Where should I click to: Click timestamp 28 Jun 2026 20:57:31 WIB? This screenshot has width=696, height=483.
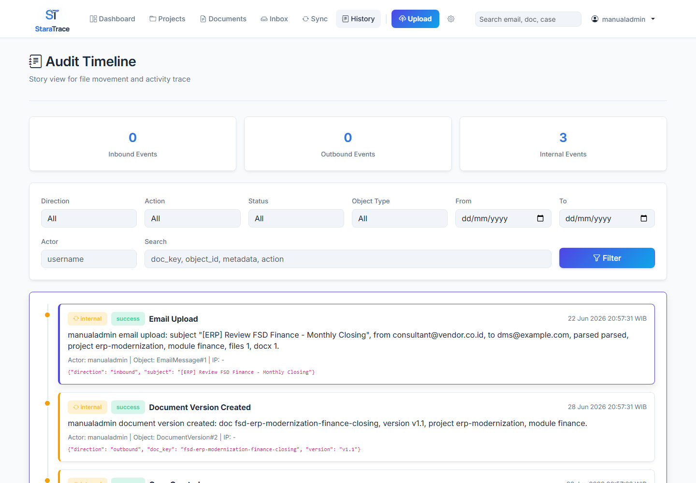tap(607, 407)
